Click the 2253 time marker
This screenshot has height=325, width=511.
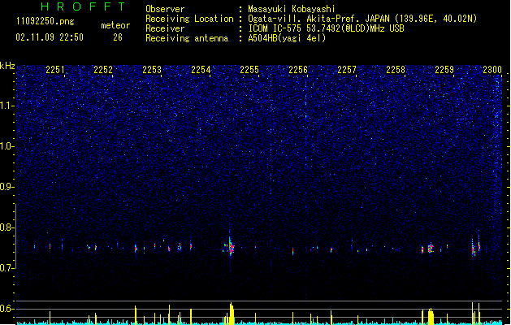152,70
